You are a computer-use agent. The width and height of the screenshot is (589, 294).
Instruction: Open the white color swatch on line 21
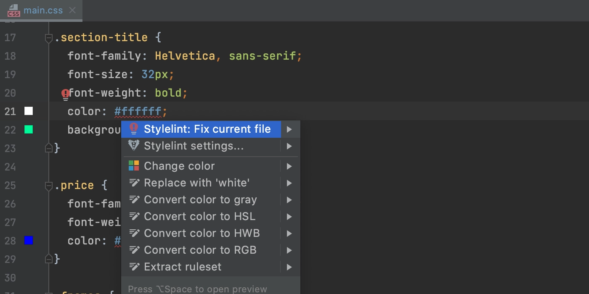(29, 111)
